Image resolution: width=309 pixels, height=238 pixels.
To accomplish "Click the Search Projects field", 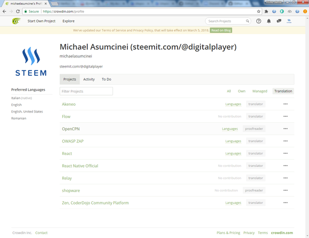I will (228, 21).
